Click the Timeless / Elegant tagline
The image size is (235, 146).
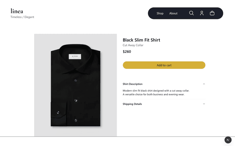[x=22, y=17]
